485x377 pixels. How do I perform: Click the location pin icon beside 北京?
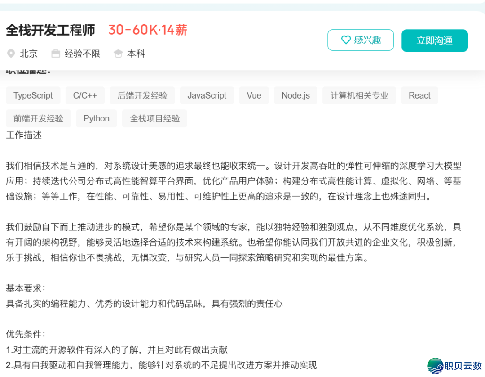click(x=11, y=54)
